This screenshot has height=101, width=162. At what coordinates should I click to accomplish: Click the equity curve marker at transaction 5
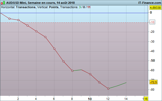45,37
